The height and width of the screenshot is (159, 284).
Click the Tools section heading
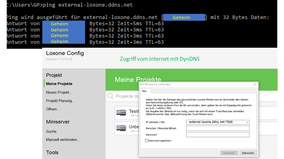tap(52, 153)
